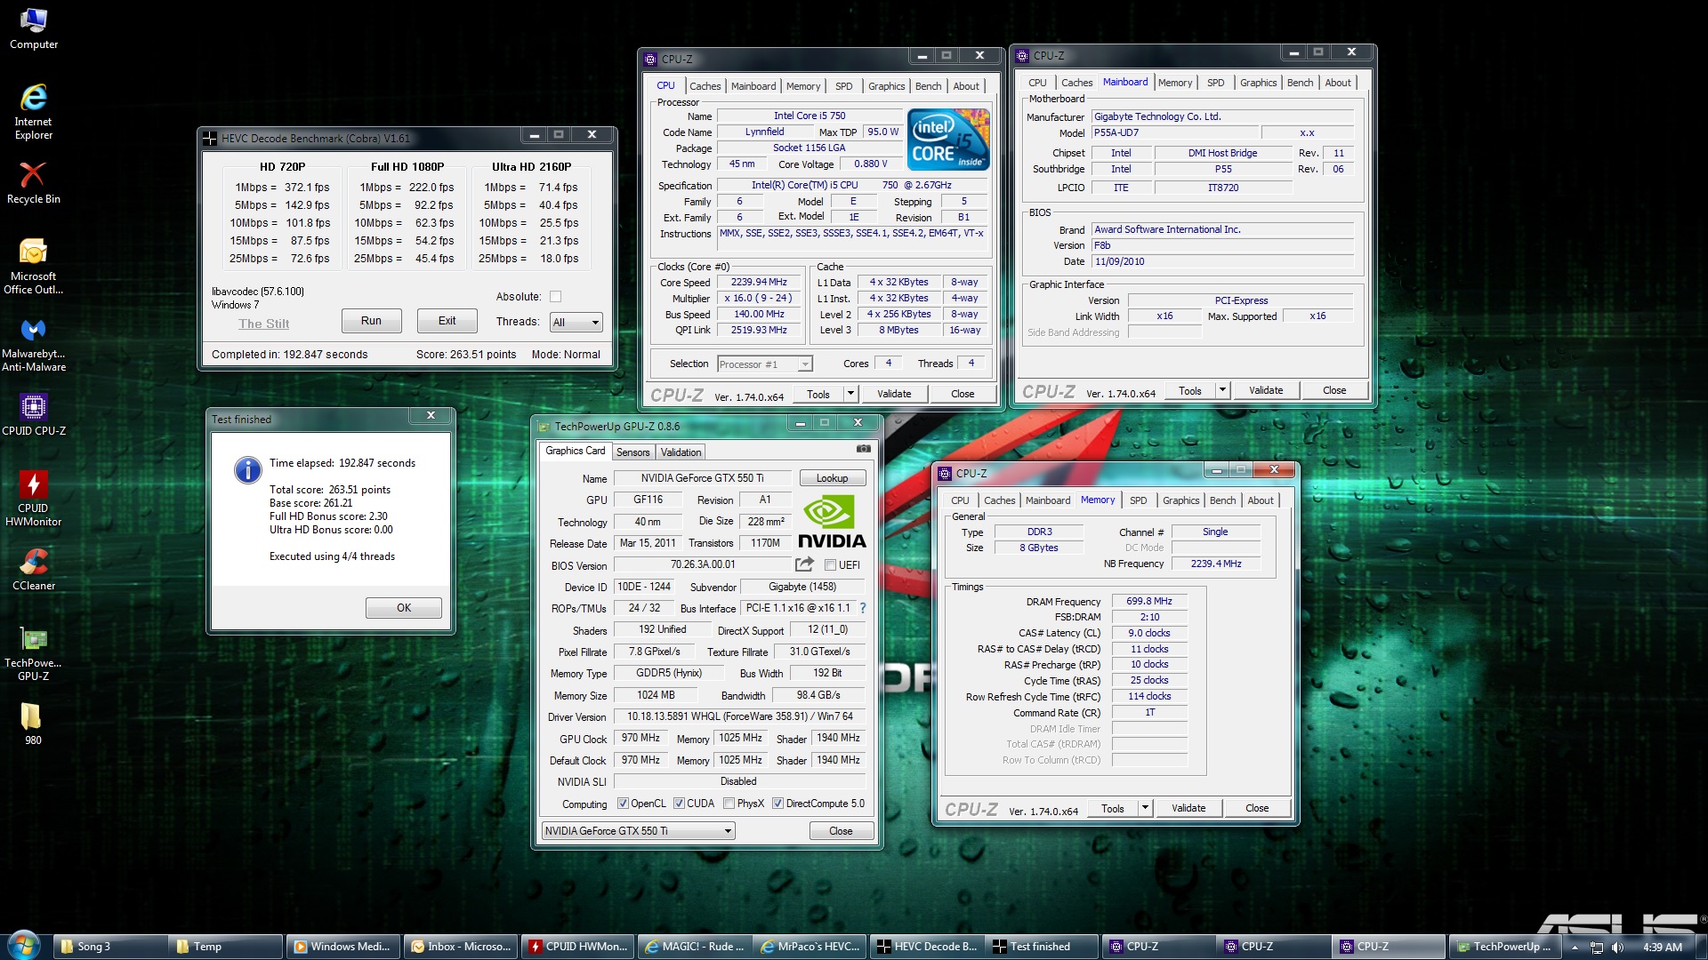Image resolution: width=1708 pixels, height=960 pixels.
Task: Open the Threads dropdown in HEVC Benchmark
Action: pyautogui.click(x=576, y=323)
